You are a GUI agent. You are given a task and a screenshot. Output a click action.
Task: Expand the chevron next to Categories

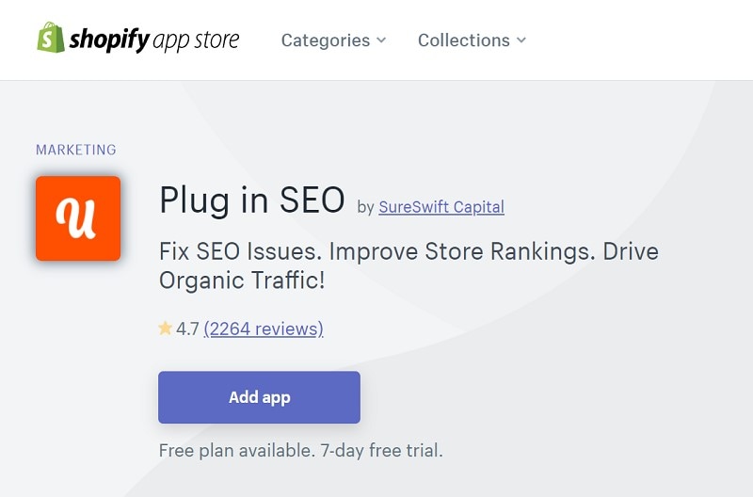pyautogui.click(x=381, y=40)
